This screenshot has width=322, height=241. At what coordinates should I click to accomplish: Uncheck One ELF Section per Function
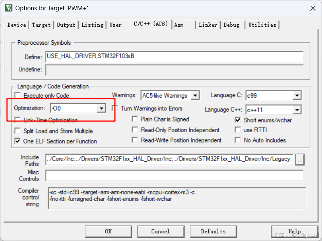tap(18, 141)
